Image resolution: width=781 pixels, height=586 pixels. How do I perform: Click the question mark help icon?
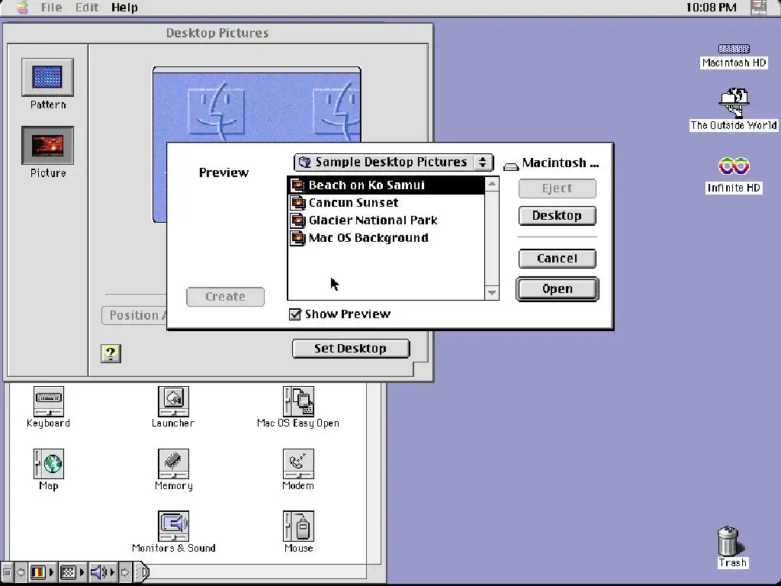pyautogui.click(x=111, y=353)
